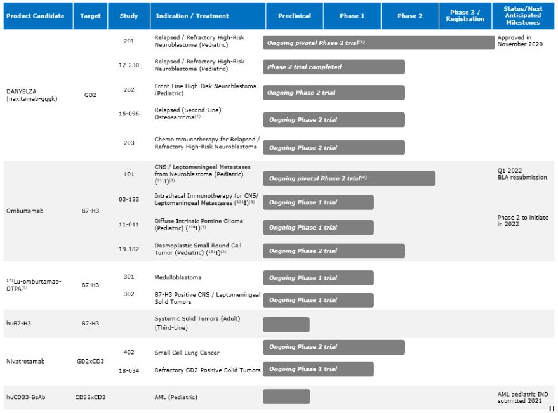Click the unlabeled preclinical bar for huB7-H3
558x413 pixels.
pyautogui.click(x=286, y=324)
